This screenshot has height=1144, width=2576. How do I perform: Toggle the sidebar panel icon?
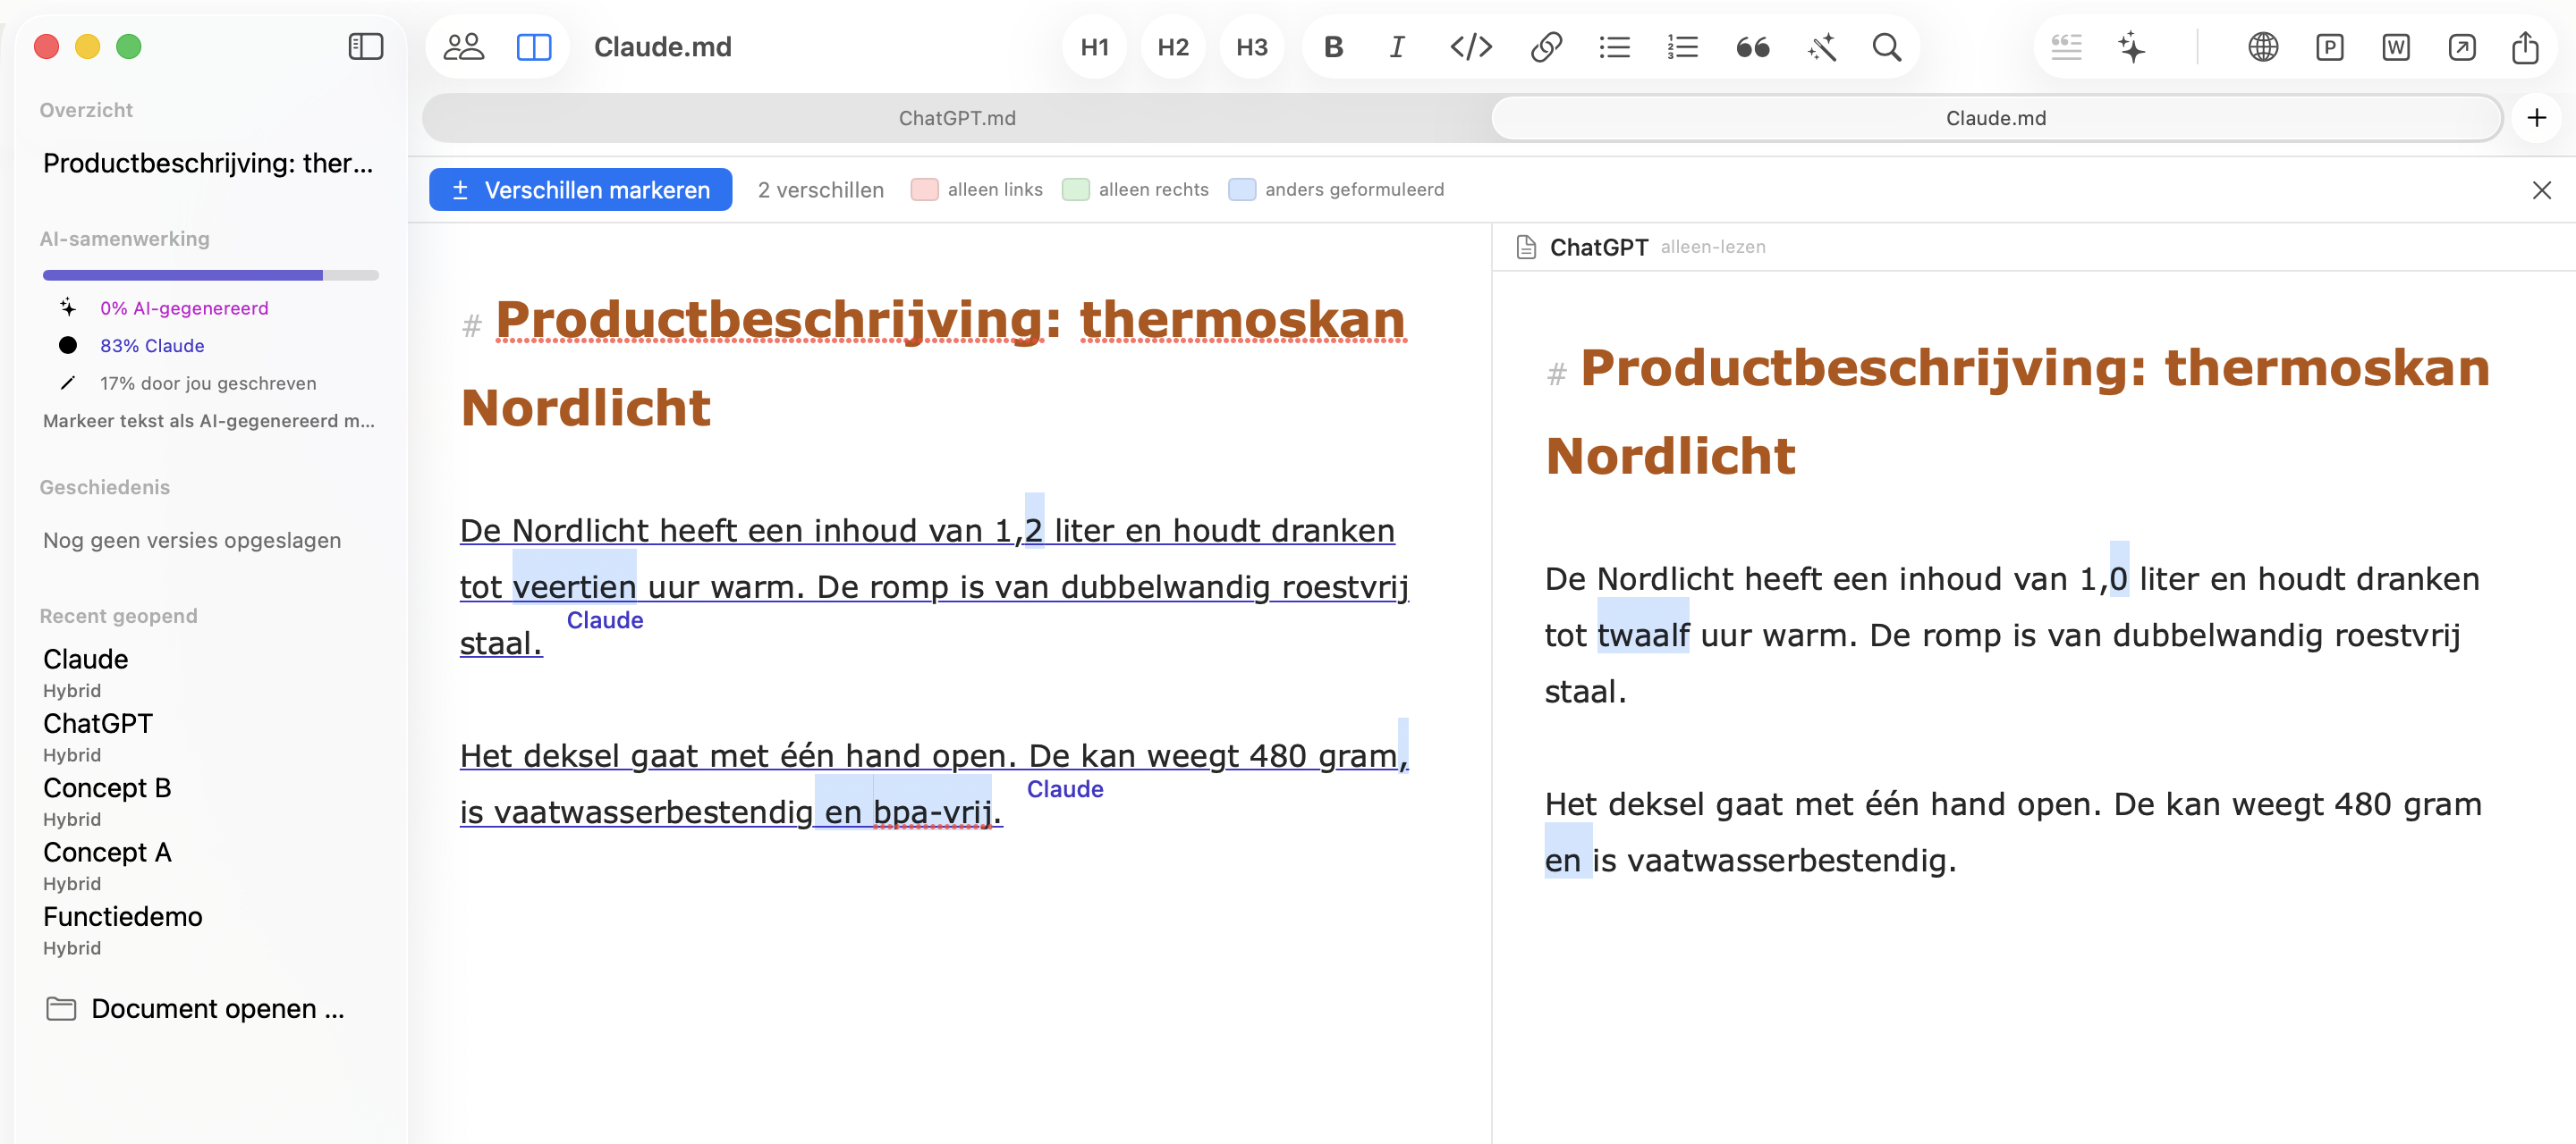click(365, 47)
